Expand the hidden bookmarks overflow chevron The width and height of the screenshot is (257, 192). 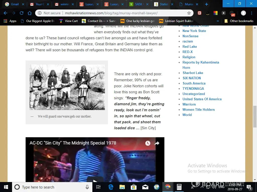point(218,21)
